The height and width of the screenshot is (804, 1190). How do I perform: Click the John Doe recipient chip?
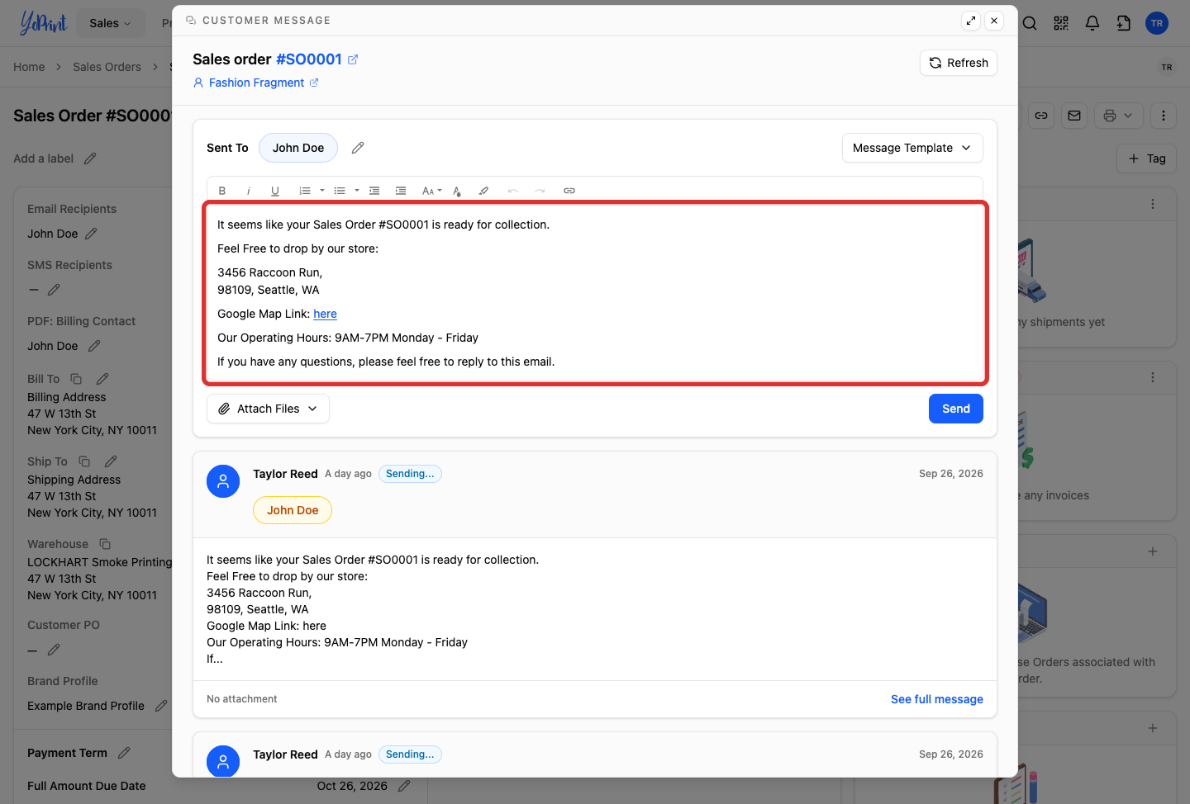click(x=298, y=148)
